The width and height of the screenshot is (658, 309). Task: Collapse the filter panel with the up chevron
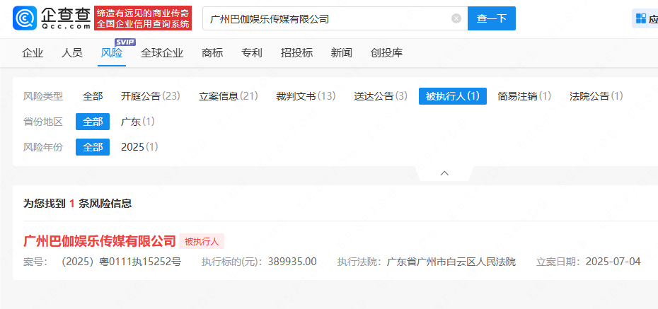coord(445,173)
